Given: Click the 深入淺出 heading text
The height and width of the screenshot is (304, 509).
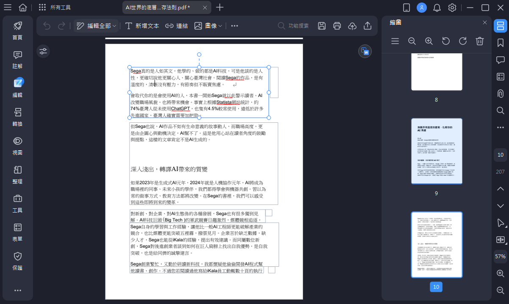Looking at the screenshot, I should (x=169, y=169).
